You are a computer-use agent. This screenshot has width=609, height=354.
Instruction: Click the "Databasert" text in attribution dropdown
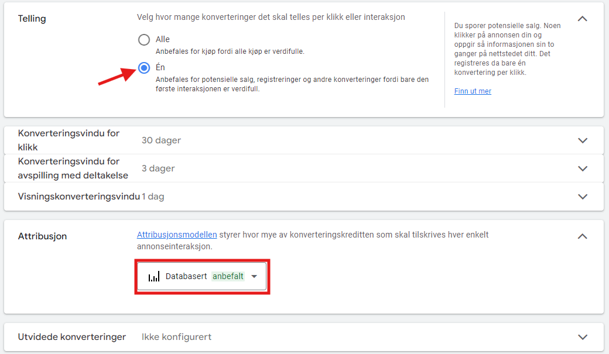[x=186, y=276]
